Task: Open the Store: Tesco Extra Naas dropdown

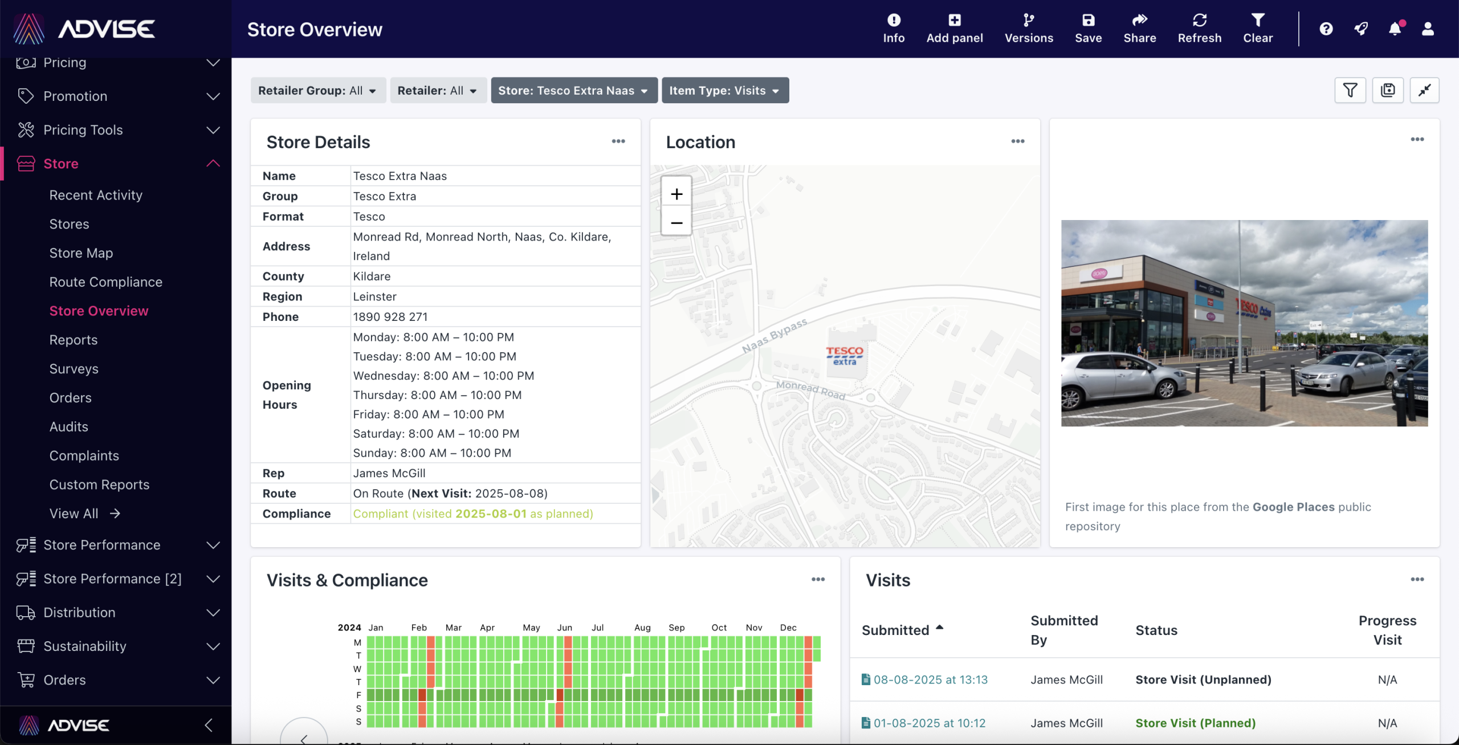Action: click(x=573, y=91)
